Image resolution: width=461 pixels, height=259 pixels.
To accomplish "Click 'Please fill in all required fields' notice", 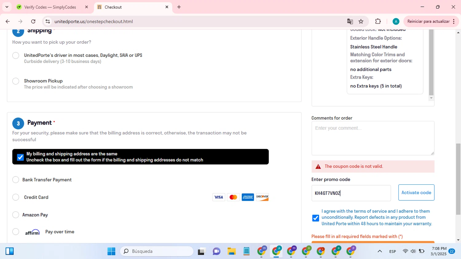I will pyautogui.click(x=357, y=237).
